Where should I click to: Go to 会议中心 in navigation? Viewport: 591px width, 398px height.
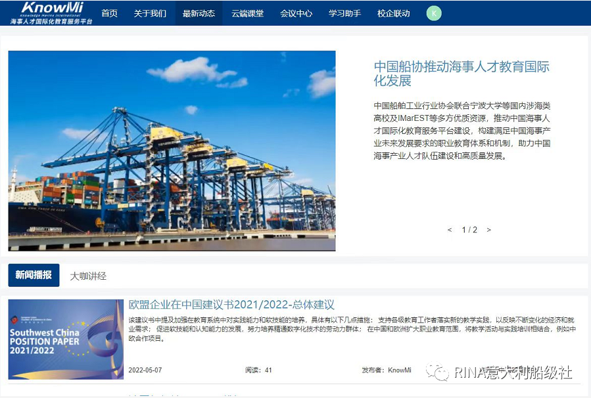(x=296, y=13)
